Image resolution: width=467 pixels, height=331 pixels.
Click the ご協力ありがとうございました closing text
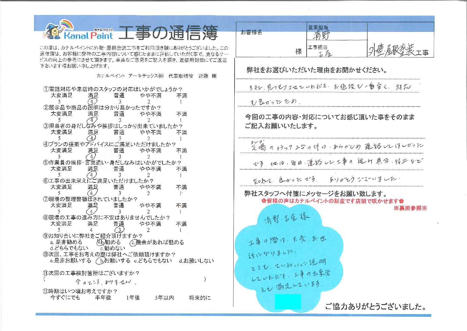click(375, 307)
